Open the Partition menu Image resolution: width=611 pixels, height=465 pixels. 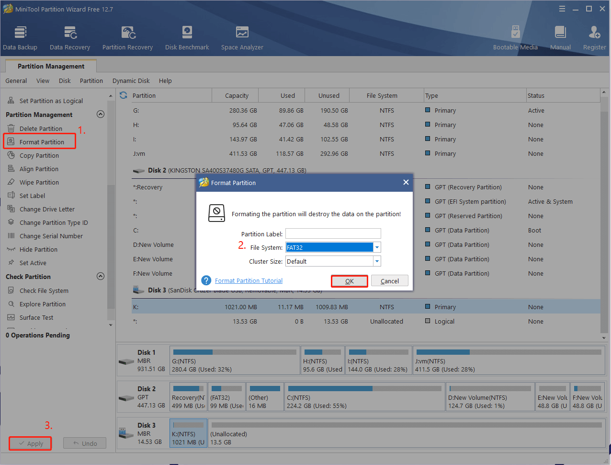[91, 81]
